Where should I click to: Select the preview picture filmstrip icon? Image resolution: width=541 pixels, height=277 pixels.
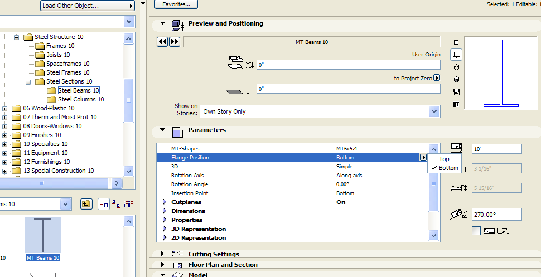click(x=456, y=92)
